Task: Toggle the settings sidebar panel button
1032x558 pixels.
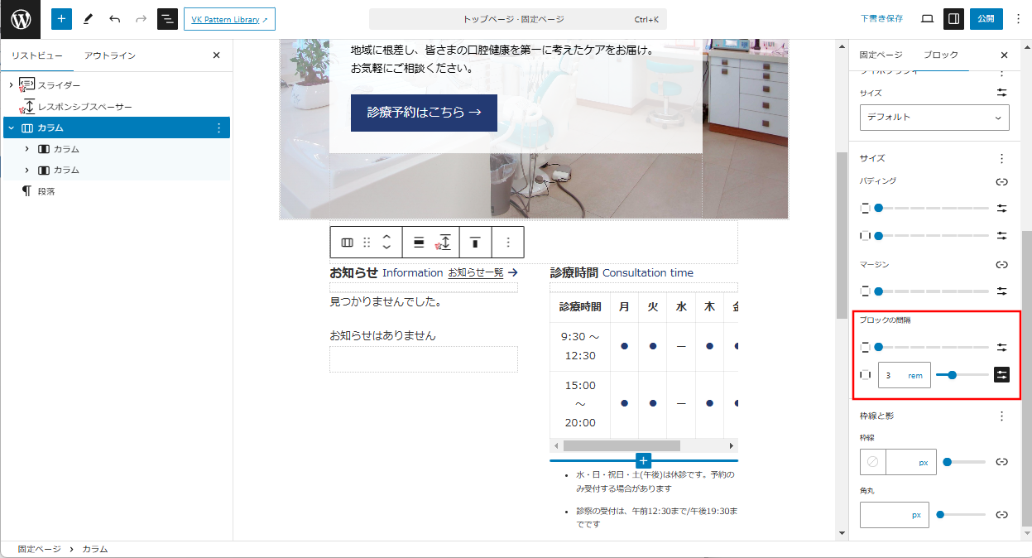Action: click(x=953, y=19)
